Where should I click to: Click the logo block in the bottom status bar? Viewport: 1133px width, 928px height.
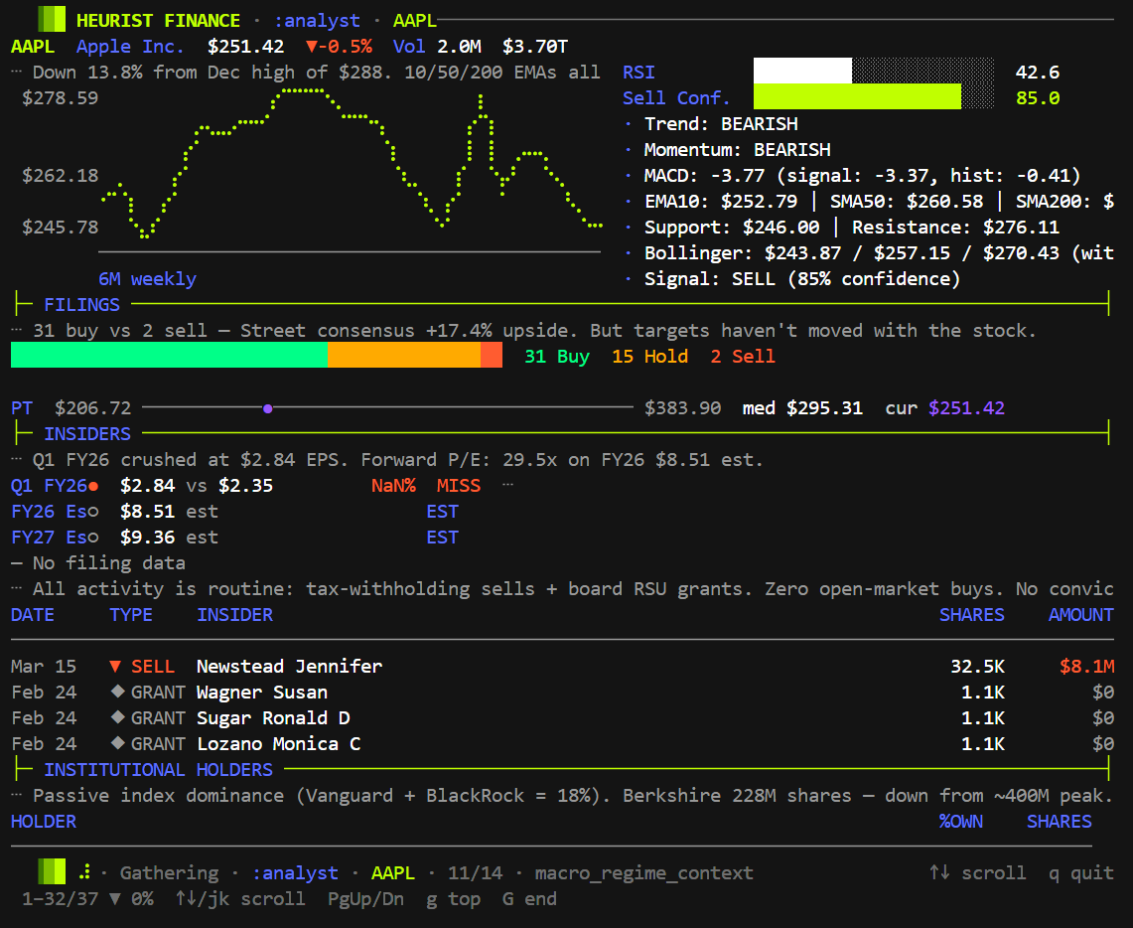[x=52, y=872]
